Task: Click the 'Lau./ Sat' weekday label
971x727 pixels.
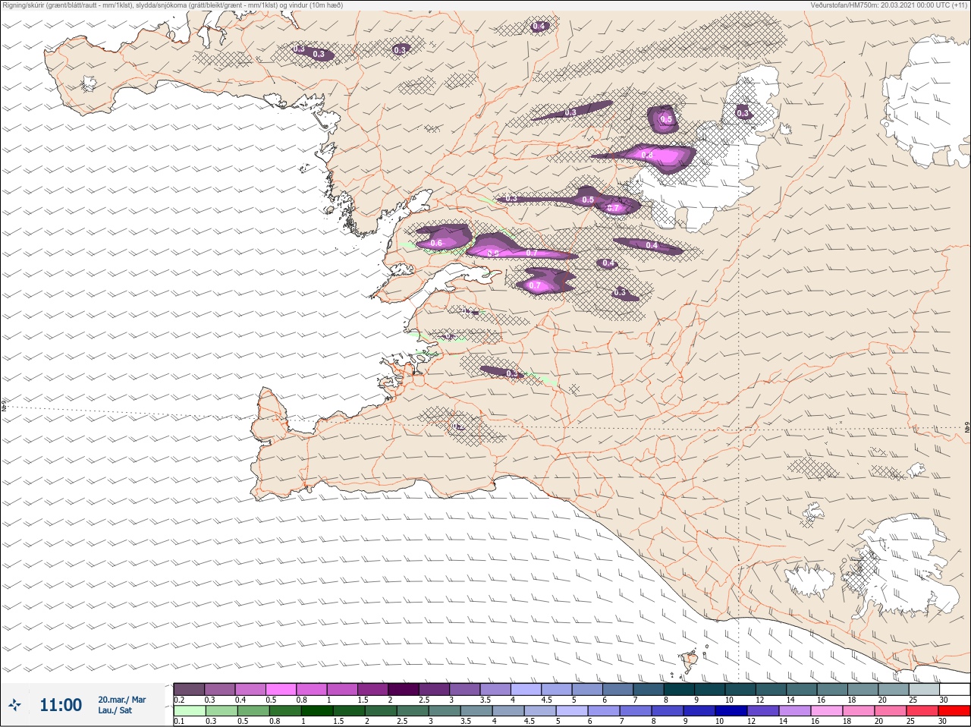Action: [x=115, y=710]
